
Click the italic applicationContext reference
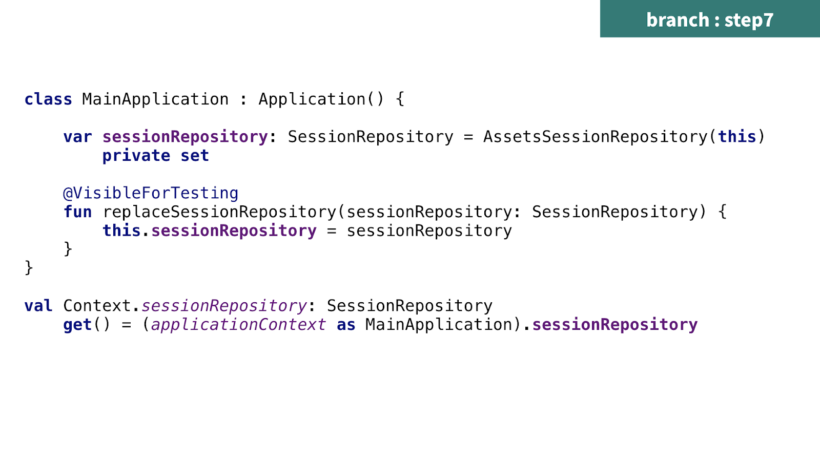pos(238,325)
